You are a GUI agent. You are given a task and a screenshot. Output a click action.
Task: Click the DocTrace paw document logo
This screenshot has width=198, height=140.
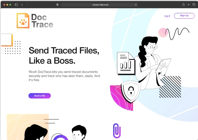(23, 20)
